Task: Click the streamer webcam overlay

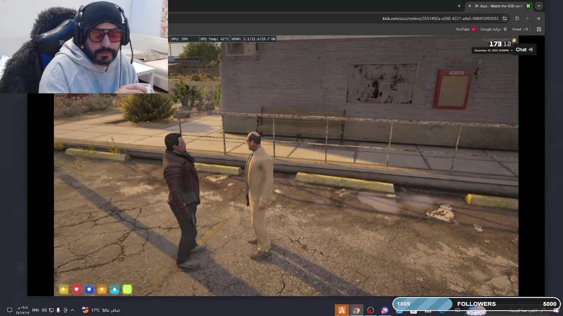Action: coord(84,47)
